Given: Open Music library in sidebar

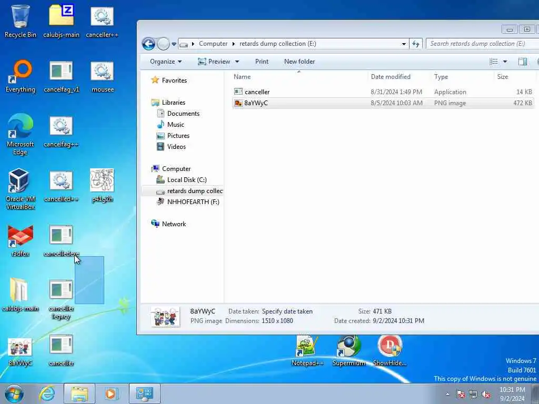Looking at the screenshot, I should [175, 124].
